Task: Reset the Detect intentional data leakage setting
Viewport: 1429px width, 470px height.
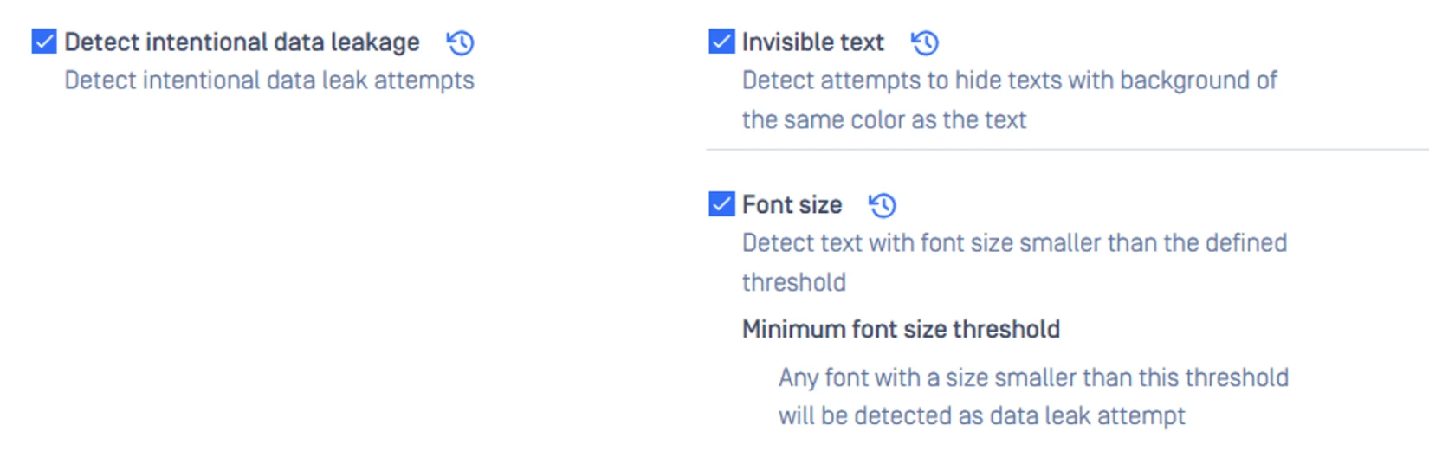Action: [x=460, y=42]
